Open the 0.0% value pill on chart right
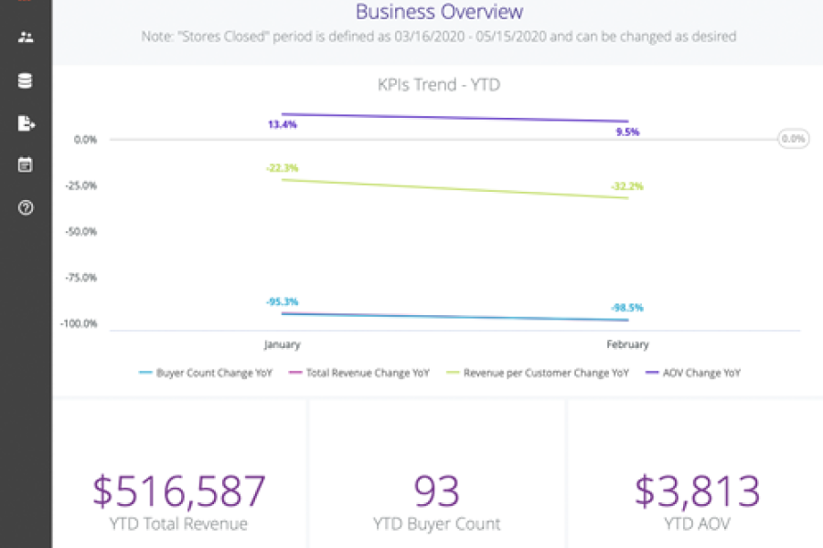The image size is (823, 548). 793,139
